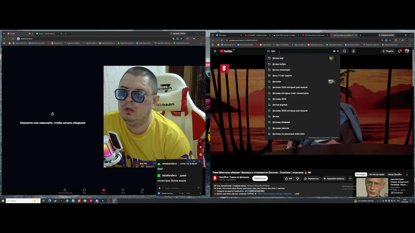The image size is (415, 233).
Task: Send the chat message with arrow icon
Action: [x=199, y=188]
